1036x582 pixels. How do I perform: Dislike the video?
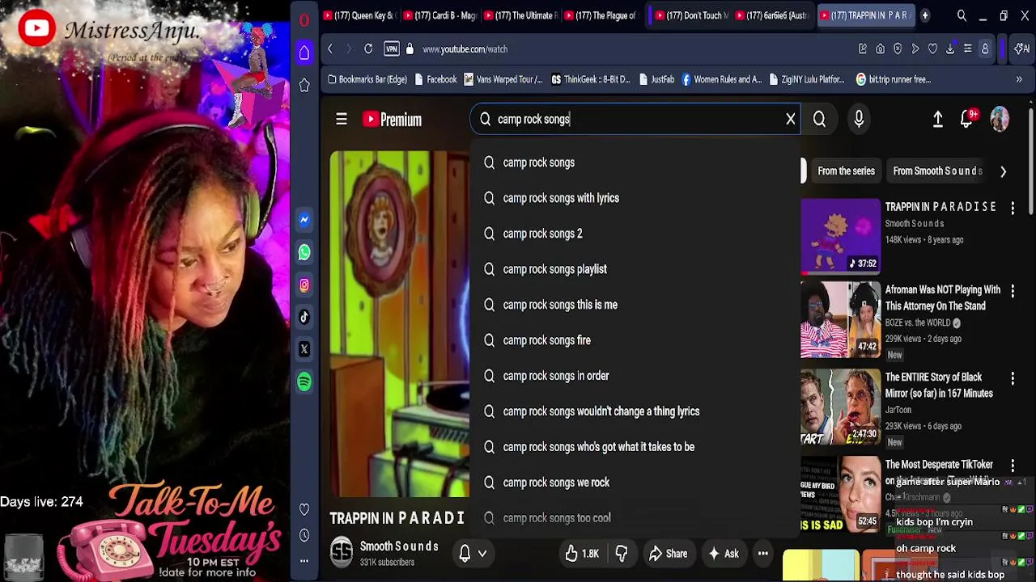click(x=622, y=554)
